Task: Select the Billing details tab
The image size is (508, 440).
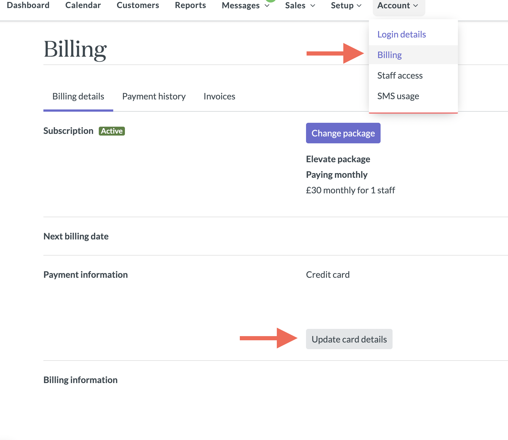Action: click(x=78, y=96)
